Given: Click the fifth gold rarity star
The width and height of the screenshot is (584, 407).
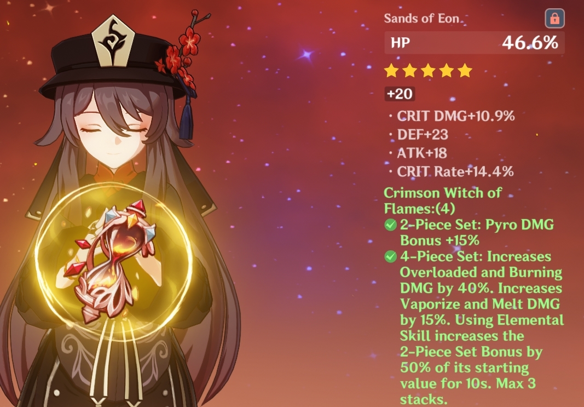Looking at the screenshot, I should point(465,71).
